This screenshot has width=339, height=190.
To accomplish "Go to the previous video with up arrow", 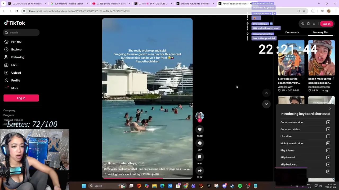I will click(266, 93).
